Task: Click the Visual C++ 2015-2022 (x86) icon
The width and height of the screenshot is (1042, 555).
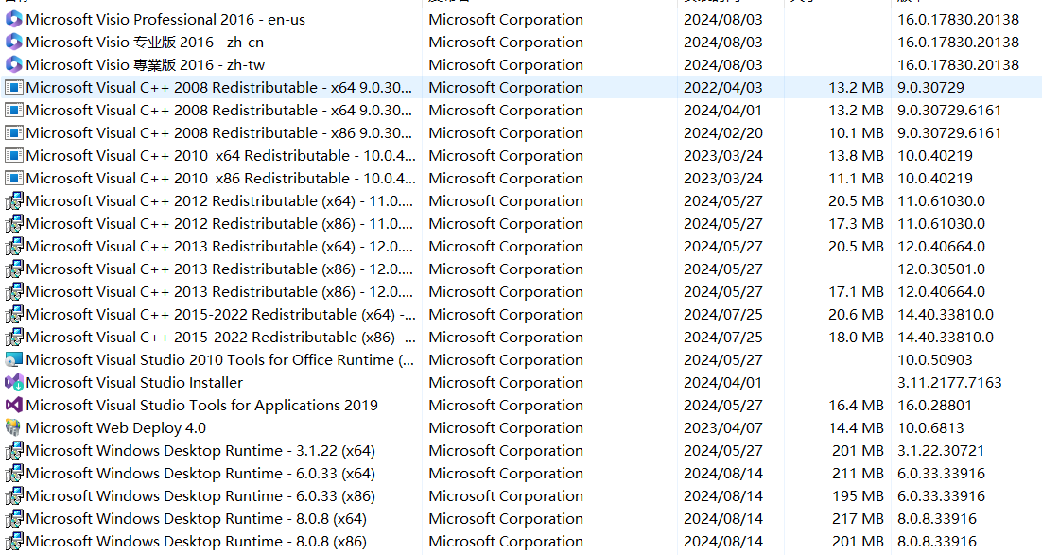Action: click(14, 337)
